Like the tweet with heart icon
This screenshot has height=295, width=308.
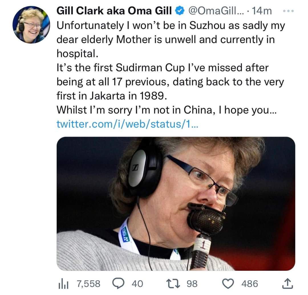[x=228, y=284]
